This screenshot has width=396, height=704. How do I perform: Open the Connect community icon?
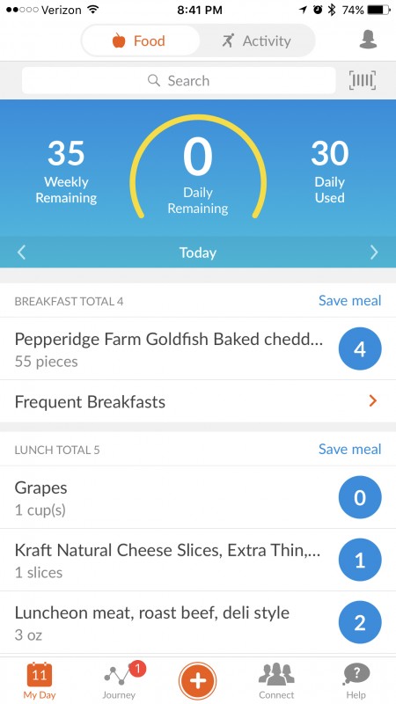[x=276, y=680]
